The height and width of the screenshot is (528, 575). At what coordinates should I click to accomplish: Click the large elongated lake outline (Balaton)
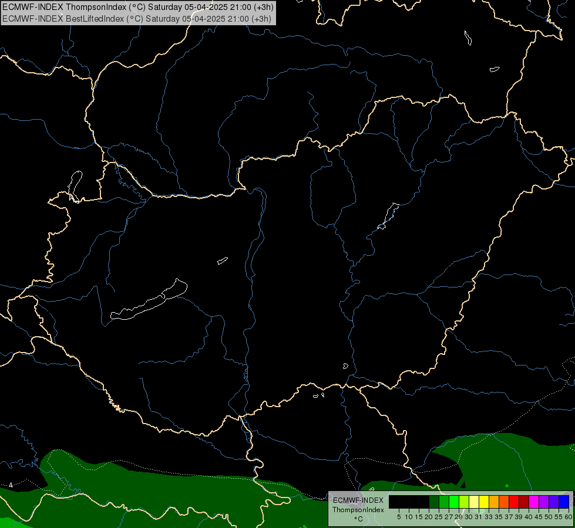coord(149,300)
